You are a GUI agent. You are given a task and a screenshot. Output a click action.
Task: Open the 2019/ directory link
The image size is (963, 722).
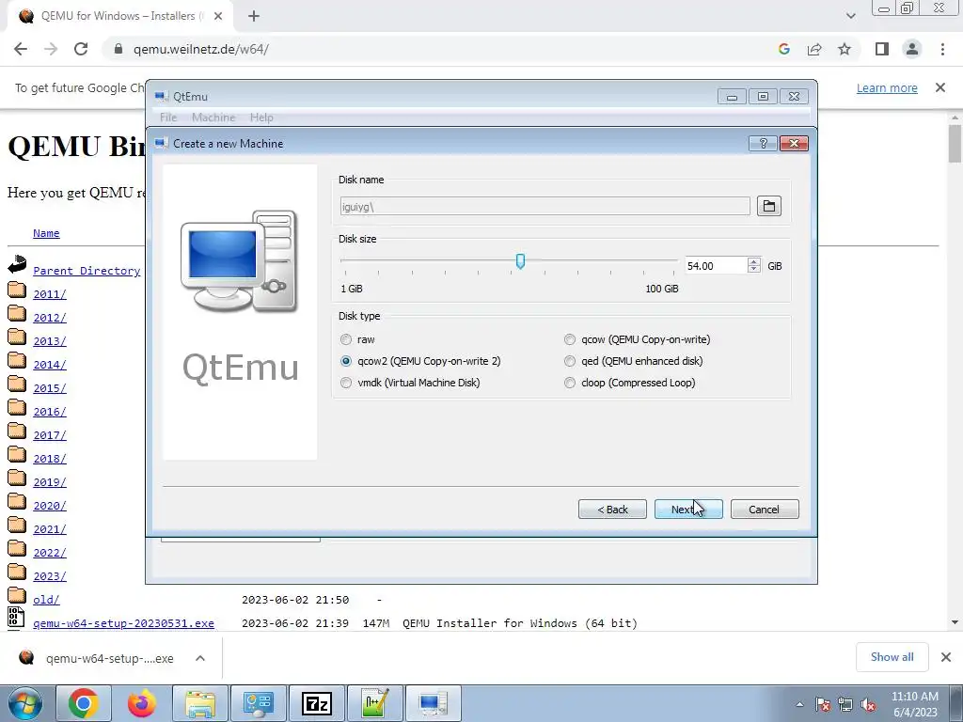pyautogui.click(x=50, y=482)
